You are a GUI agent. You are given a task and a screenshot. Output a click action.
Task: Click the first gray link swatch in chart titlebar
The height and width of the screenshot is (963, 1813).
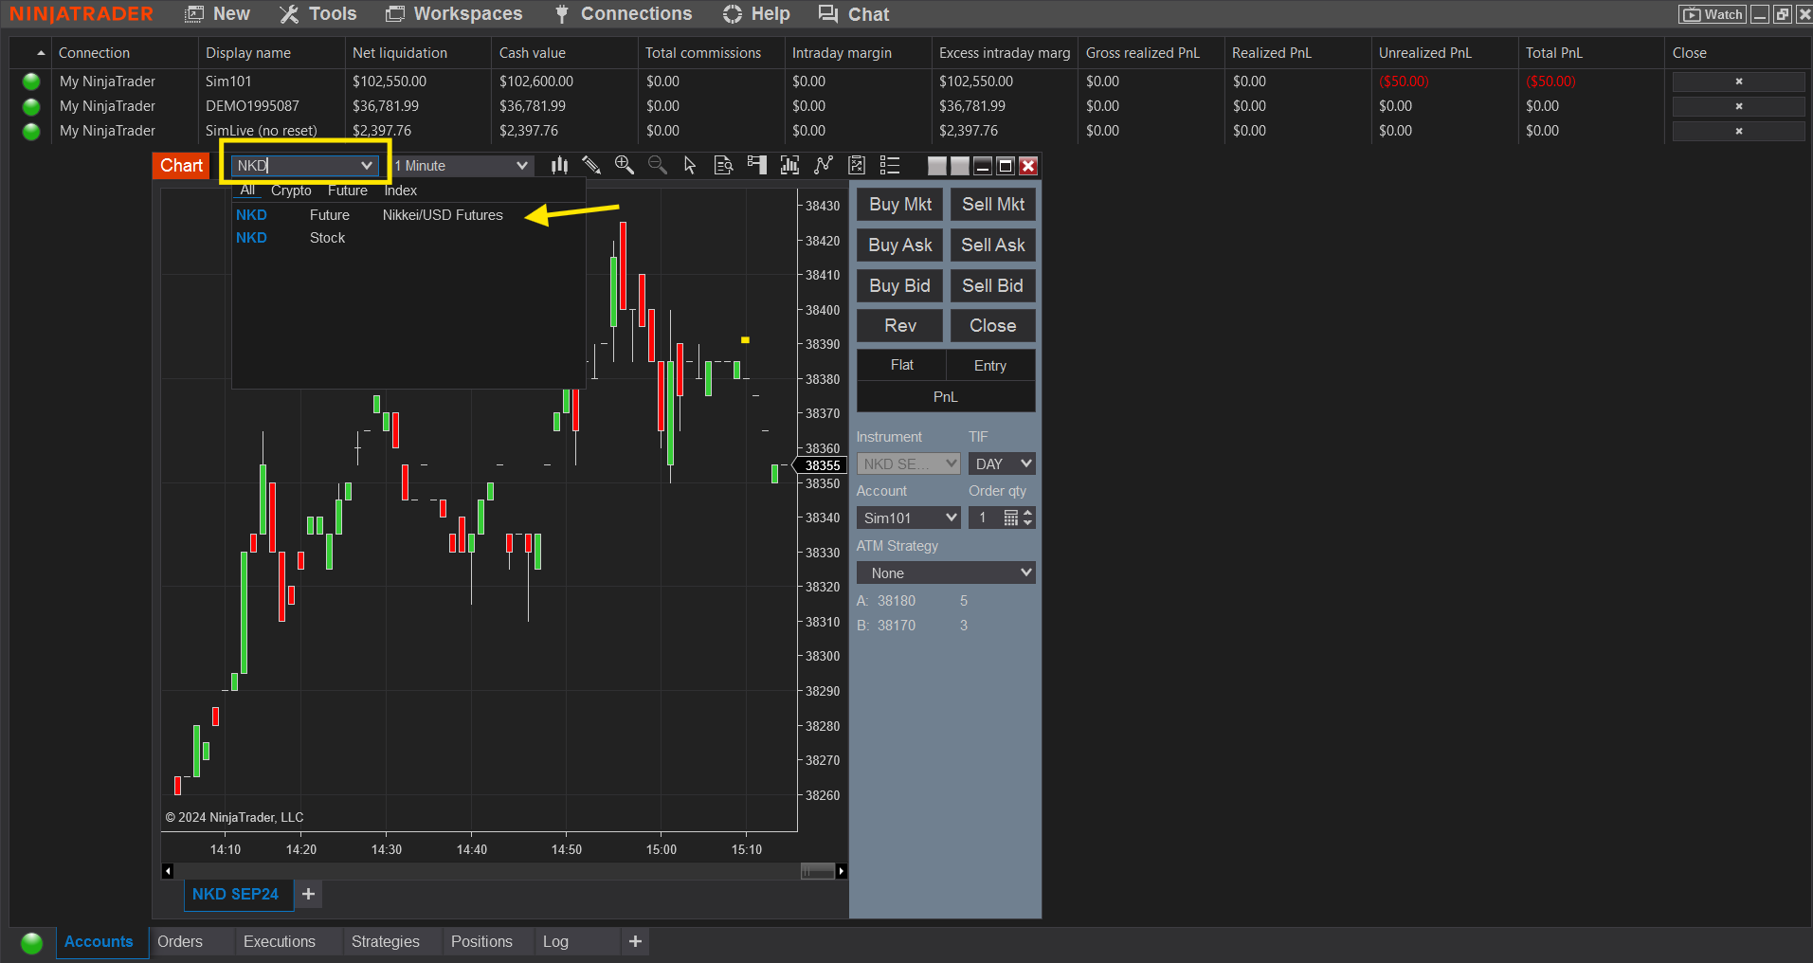[937, 166]
